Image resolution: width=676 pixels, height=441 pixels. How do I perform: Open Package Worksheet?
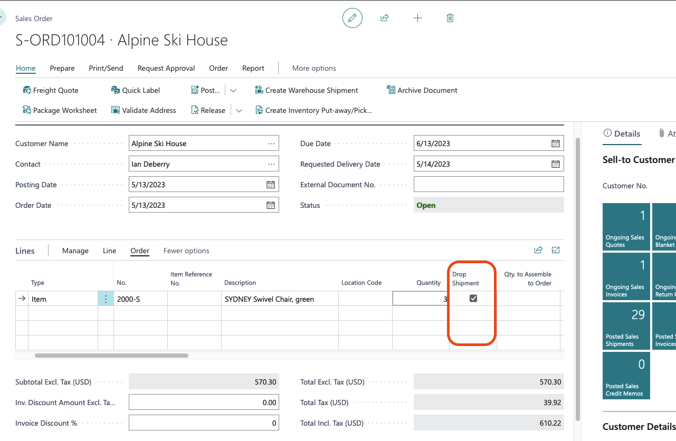click(x=60, y=110)
